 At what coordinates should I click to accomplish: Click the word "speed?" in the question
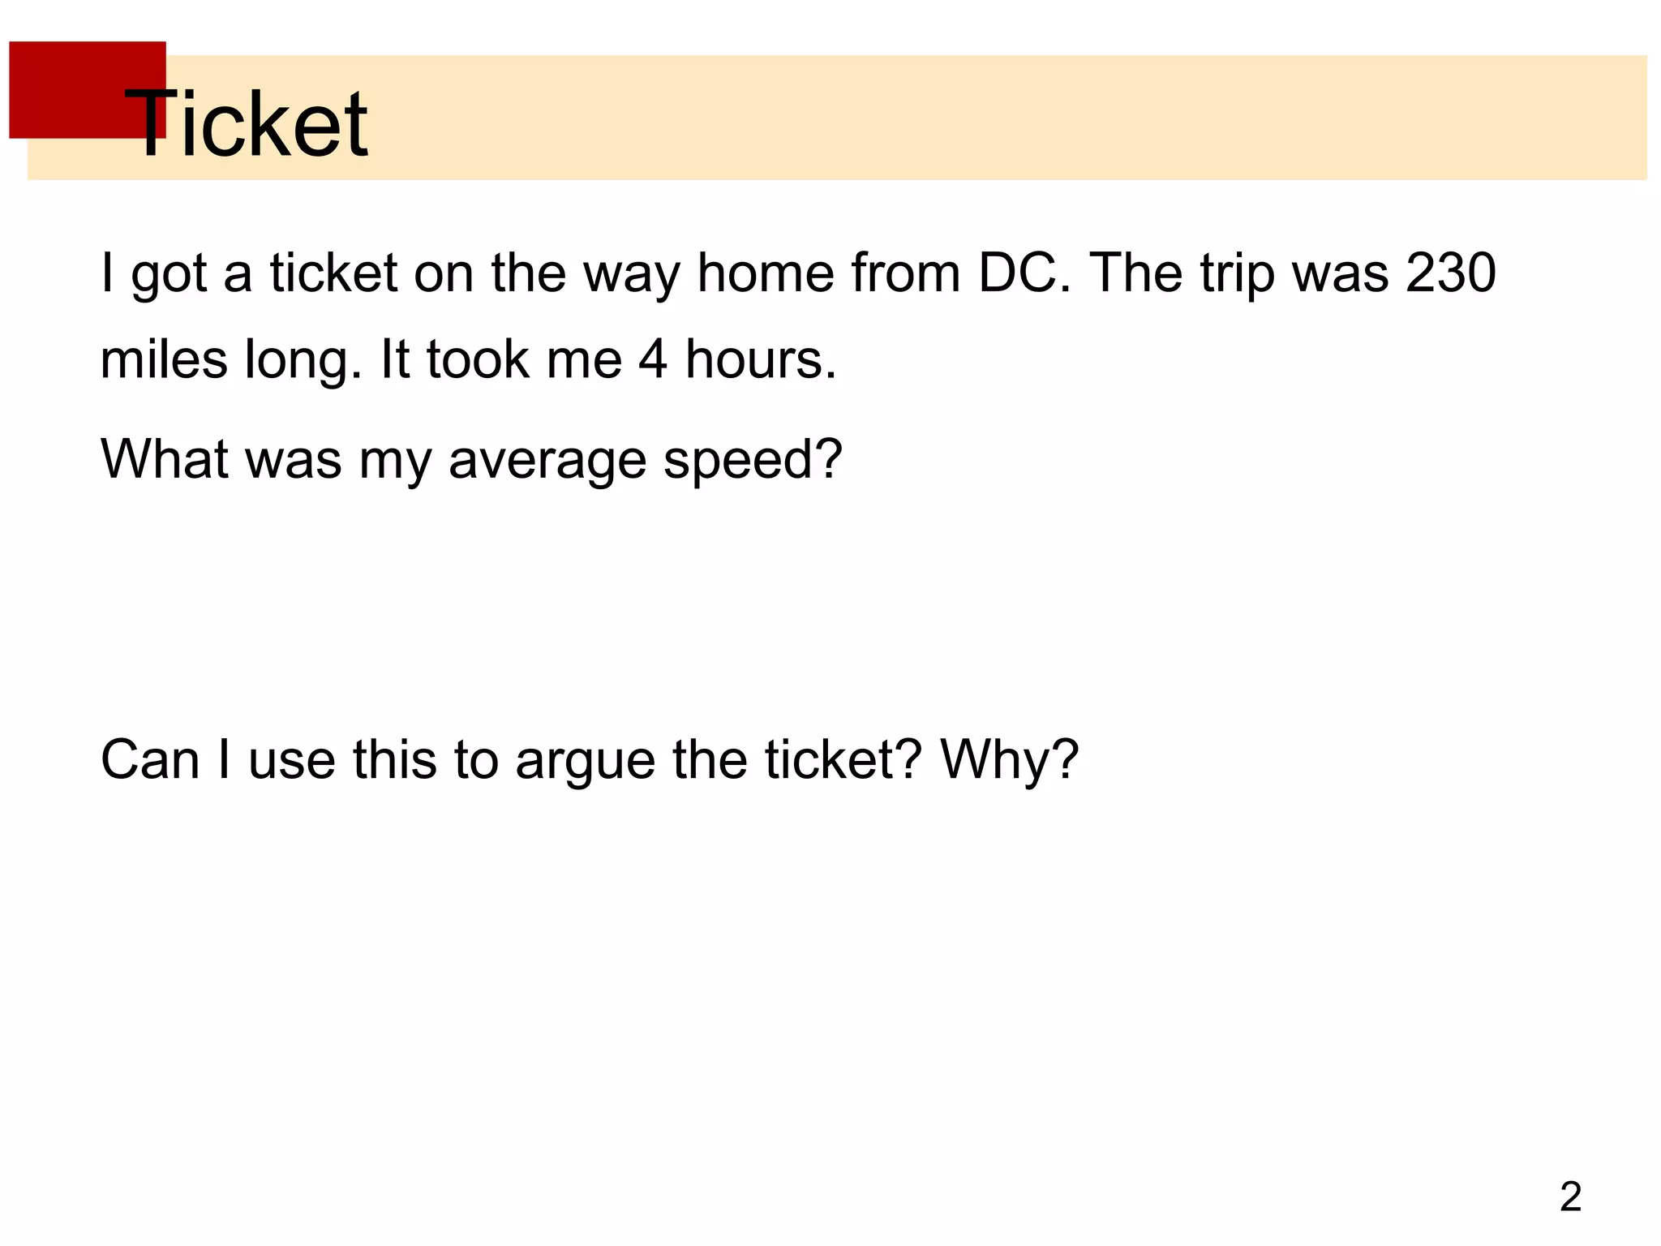click(x=753, y=461)
